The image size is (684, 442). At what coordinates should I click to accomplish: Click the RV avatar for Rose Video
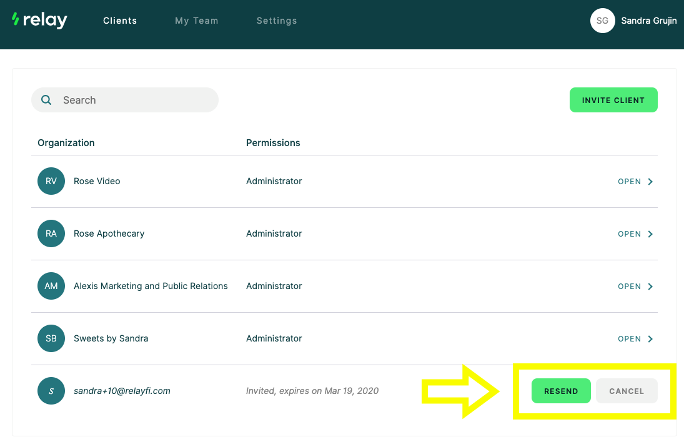tap(51, 181)
